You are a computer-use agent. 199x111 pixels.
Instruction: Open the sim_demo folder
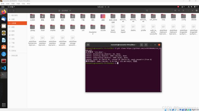(153, 17)
